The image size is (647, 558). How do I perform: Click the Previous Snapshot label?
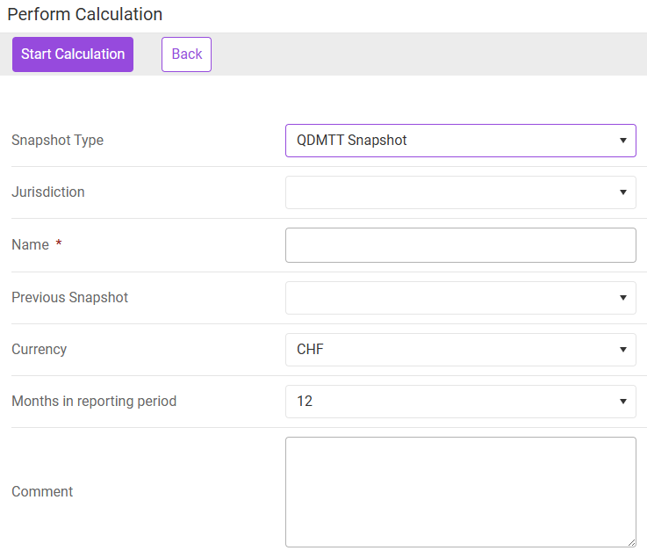69,297
